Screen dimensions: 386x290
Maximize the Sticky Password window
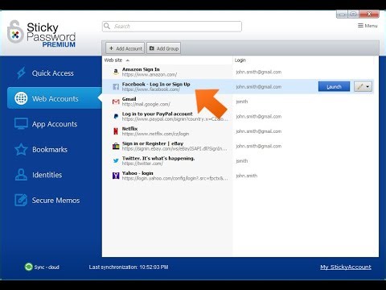click(x=354, y=14)
